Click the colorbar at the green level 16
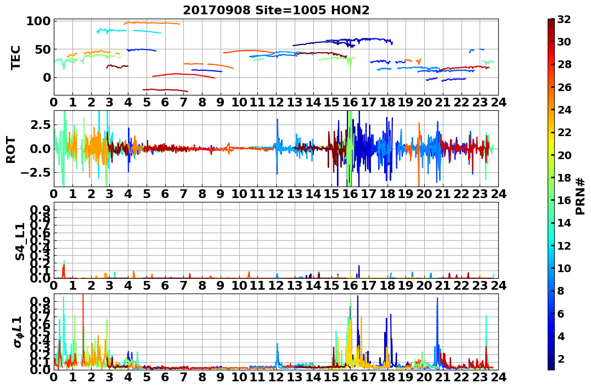 (x=551, y=200)
